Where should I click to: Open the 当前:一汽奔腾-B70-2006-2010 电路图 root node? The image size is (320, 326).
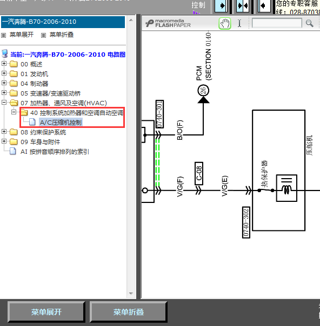(68, 55)
